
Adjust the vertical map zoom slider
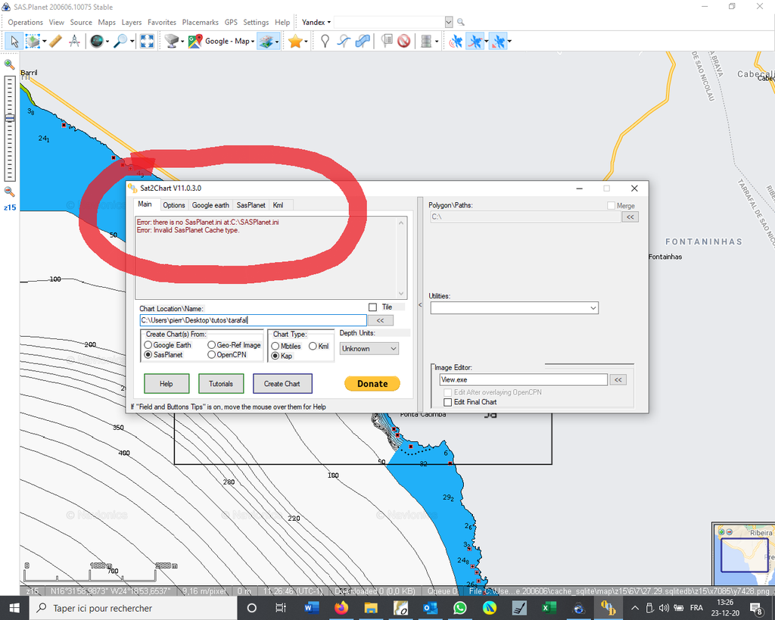click(9, 118)
